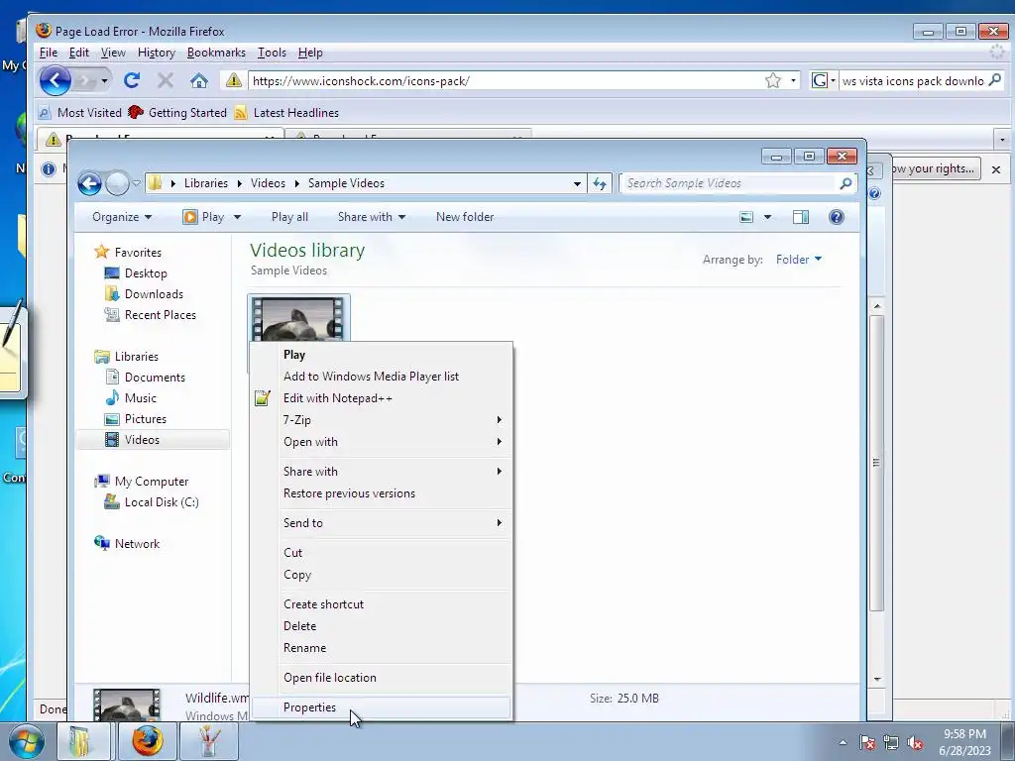Image resolution: width=1015 pixels, height=761 pixels.
Task: Select Edit with Notepad++
Action: click(x=381, y=398)
